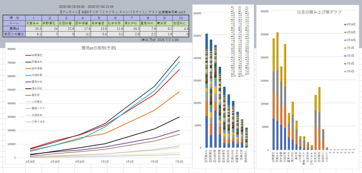Image resolution: width=362 pixels, height=173 pixels.
Task: Select the 小林愛奈 legend entry in line chart
Action: click(34, 102)
